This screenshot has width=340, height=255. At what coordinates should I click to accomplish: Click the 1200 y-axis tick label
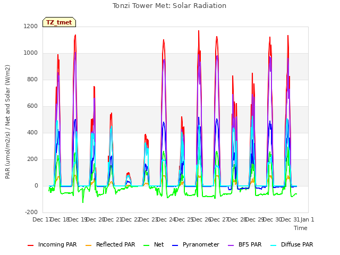31,26
